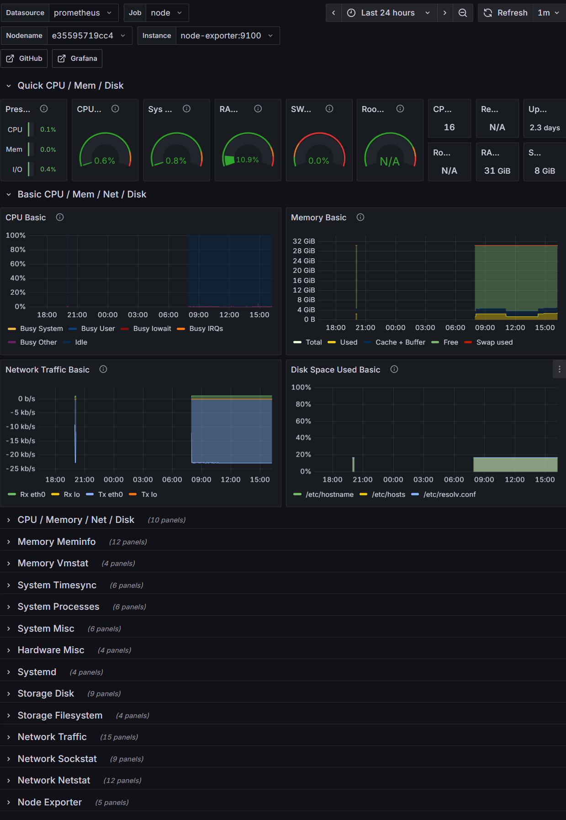Image resolution: width=566 pixels, height=820 pixels.
Task: Open the Last 24 hours time picker
Action: click(388, 13)
